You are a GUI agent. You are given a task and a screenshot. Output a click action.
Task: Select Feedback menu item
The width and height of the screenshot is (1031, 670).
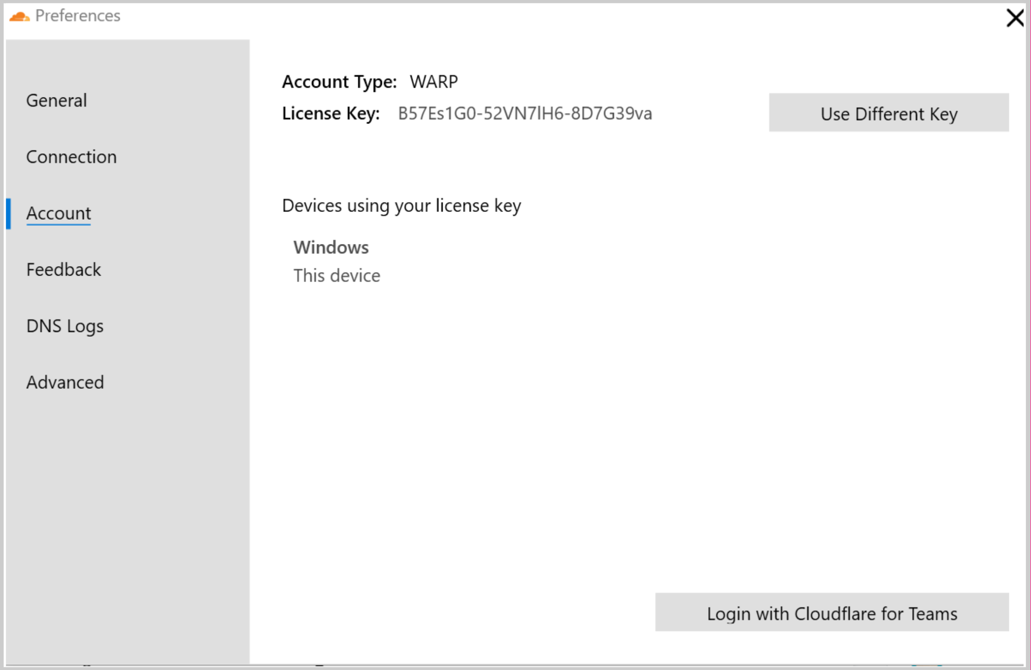click(x=64, y=269)
